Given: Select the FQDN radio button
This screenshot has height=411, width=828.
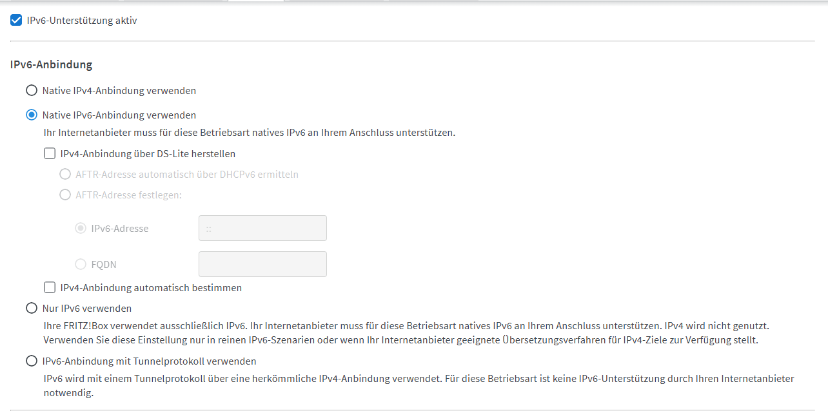Looking at the screenshot, I should pos(81,264).
